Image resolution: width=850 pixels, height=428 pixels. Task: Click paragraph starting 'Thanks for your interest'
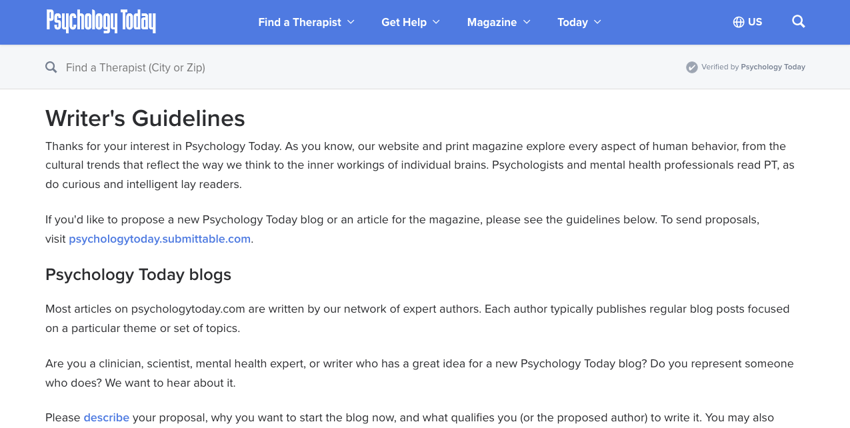420,165
